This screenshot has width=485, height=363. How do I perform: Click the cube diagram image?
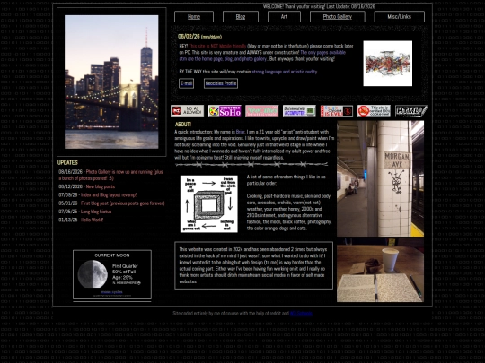click(x=209, y=204)
